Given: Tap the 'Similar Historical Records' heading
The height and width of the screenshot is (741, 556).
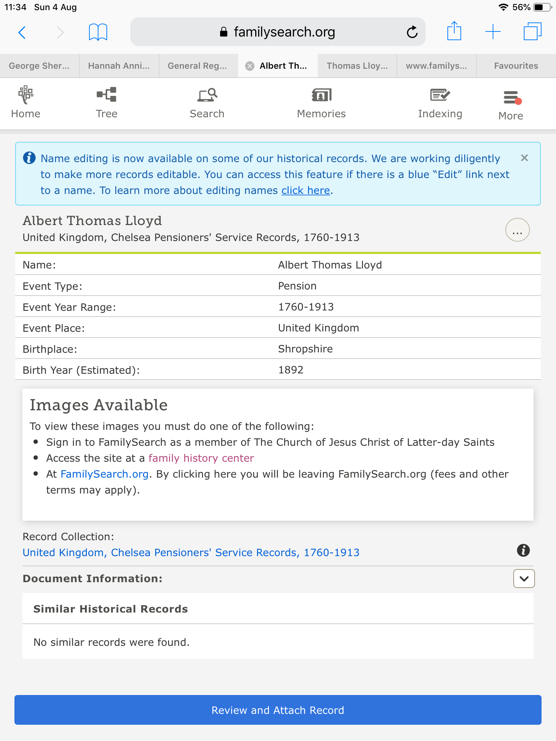Looking at the screenshot, I should click(x=111, y=609).
